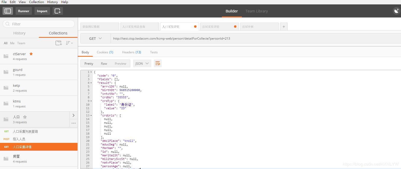Switch sidebar to History tab

point(19,33)
